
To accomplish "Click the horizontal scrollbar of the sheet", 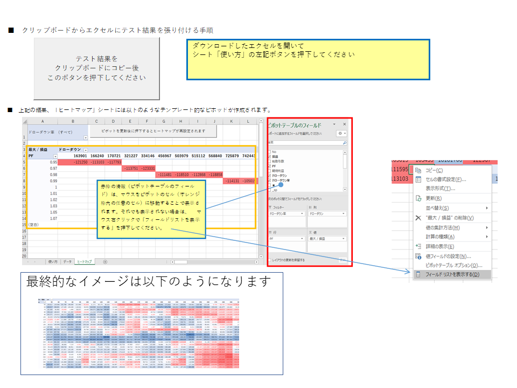I will 214,262.
